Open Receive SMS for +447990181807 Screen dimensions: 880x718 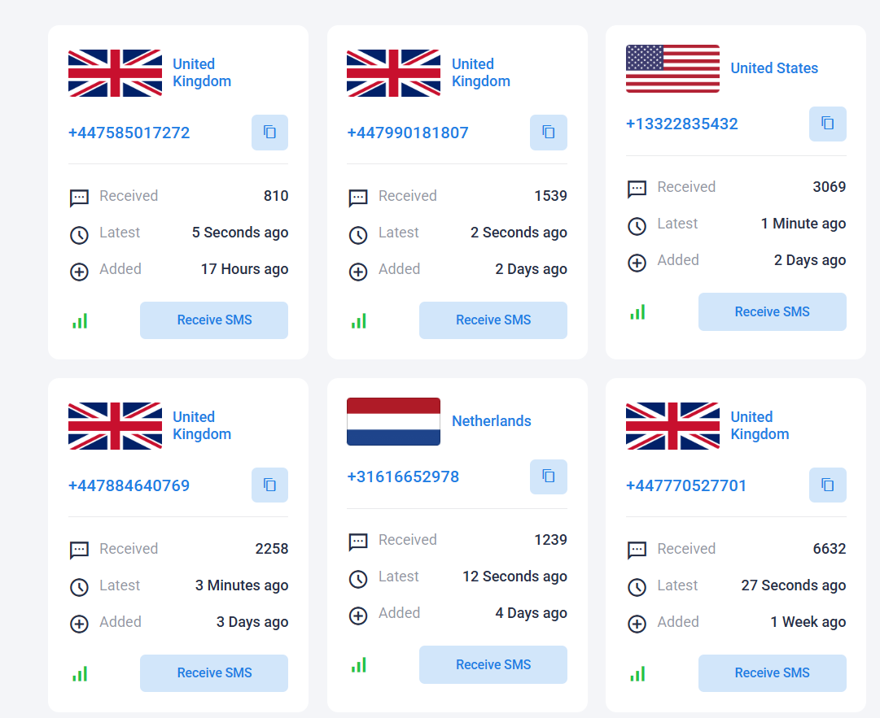click(493, 320)
